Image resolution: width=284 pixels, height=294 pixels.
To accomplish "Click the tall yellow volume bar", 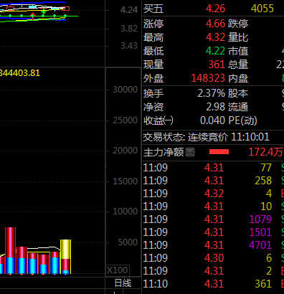I will click(x=65, y=257).
